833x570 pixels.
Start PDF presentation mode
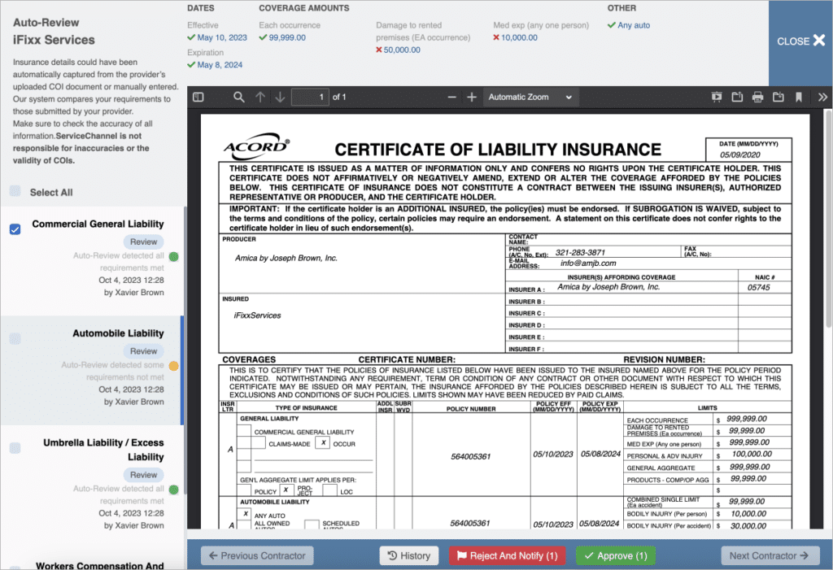click(x=717, y=98)
